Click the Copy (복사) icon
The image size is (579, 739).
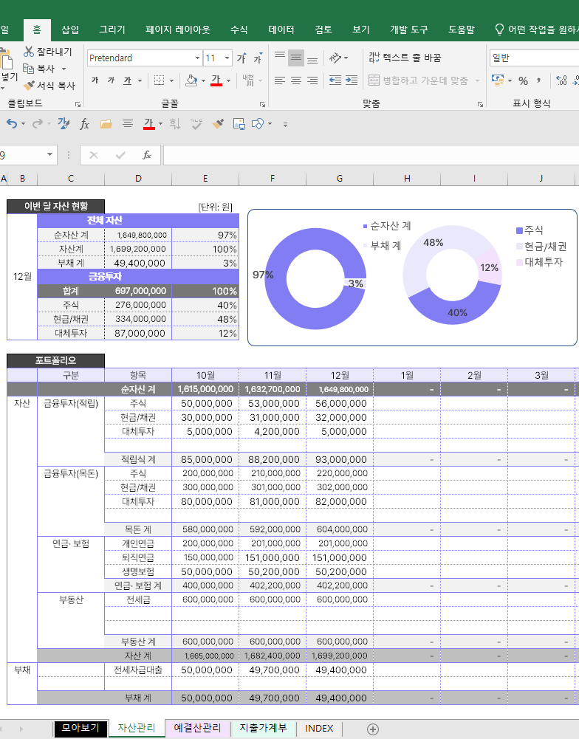point(29,69)
